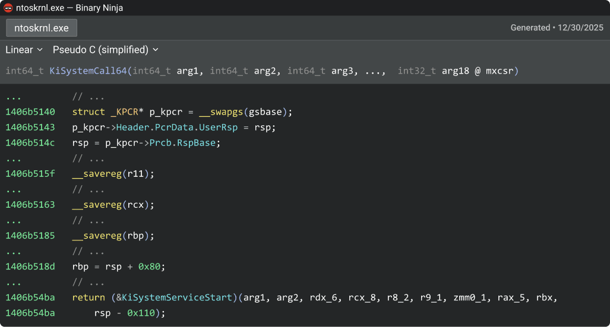610x327 pixels.
Task: Click the Binary Ninja logo in title bar
Action: (8, 8)
